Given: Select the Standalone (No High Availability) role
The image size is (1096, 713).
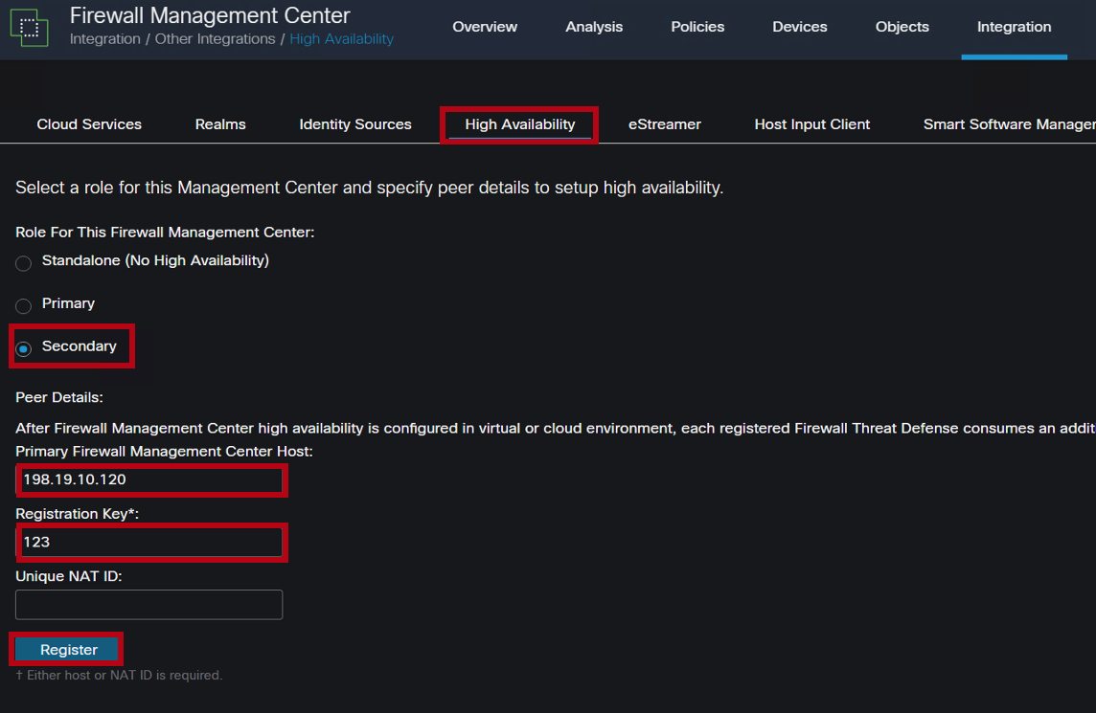Looking at the screenshot, I should pyautogui.click(x=23, y=263).
